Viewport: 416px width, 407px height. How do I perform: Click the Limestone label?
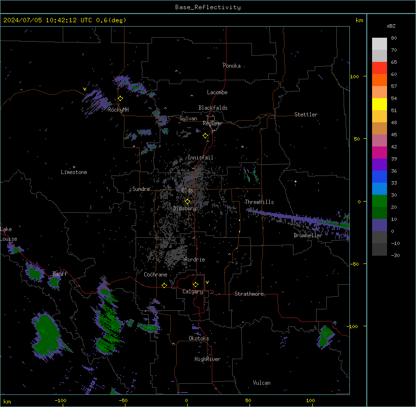pyautogui.click(x=74, y=172)
